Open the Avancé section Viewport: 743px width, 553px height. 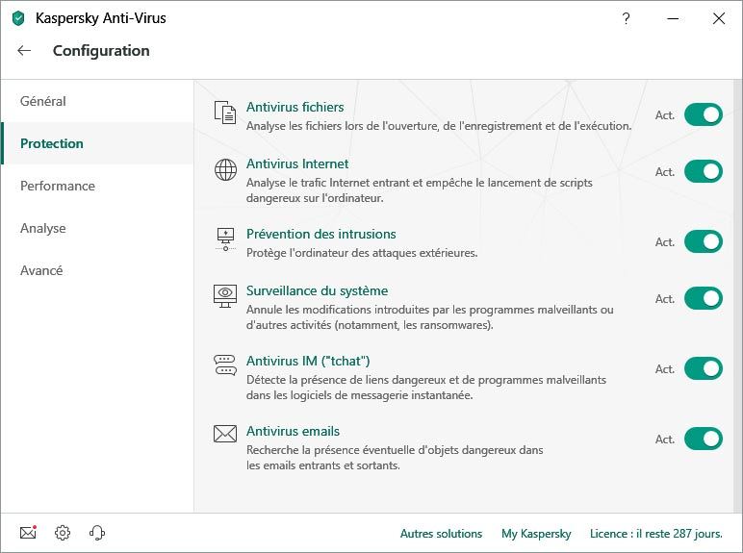pos(97,270)
